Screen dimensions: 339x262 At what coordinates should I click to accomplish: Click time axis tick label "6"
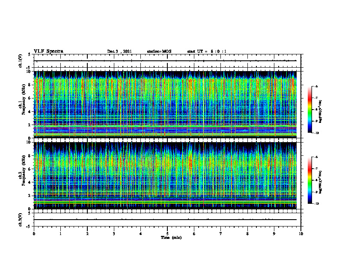point(194,234)
